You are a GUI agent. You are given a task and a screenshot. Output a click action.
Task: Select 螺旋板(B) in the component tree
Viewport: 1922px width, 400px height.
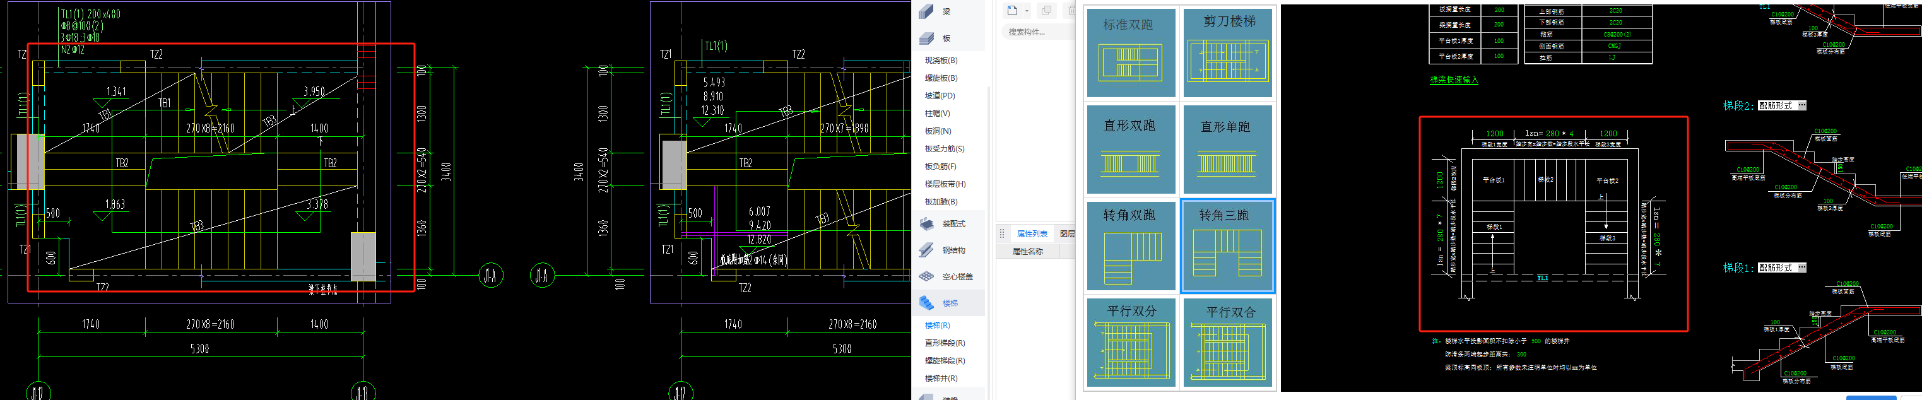tap(941, 78)
